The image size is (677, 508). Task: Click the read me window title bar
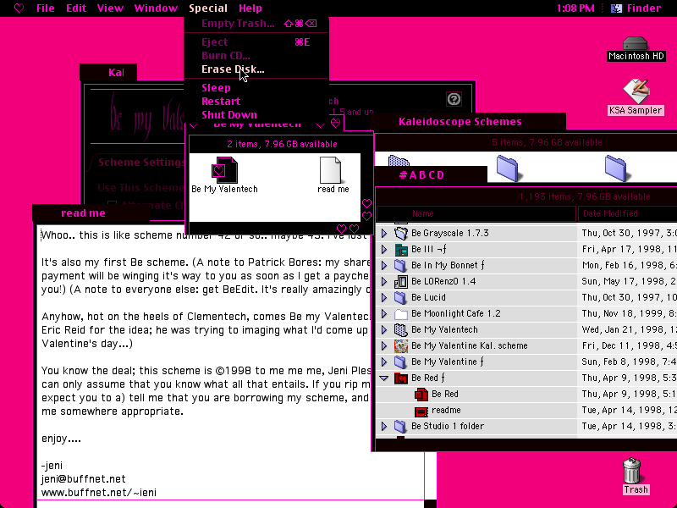tap(91, 213)
